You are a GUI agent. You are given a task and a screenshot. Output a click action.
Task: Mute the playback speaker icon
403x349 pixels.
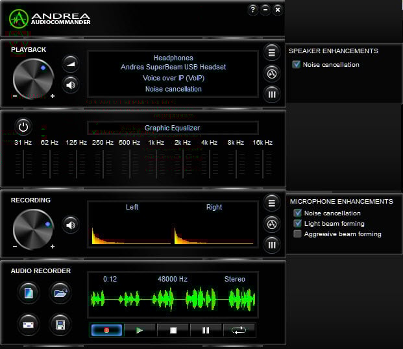pyautogui.click(x=70, y=84)
